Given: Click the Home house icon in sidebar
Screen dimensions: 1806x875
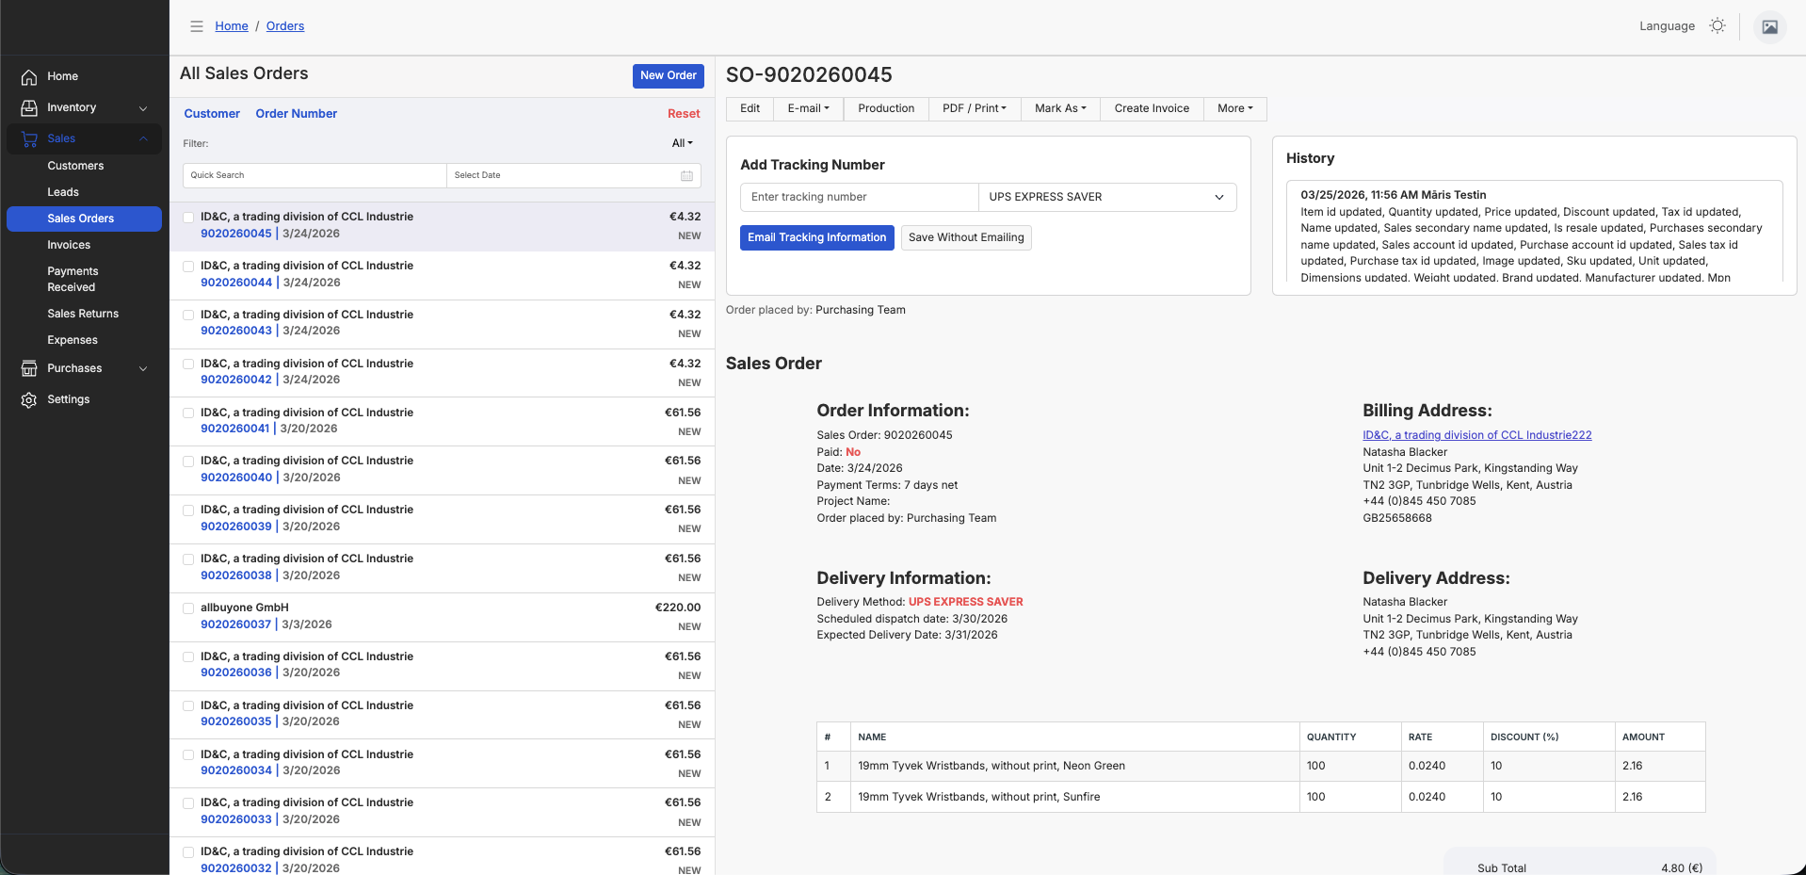Looking at the screenshot, I should pyautogui.click(x=29, y=77).
